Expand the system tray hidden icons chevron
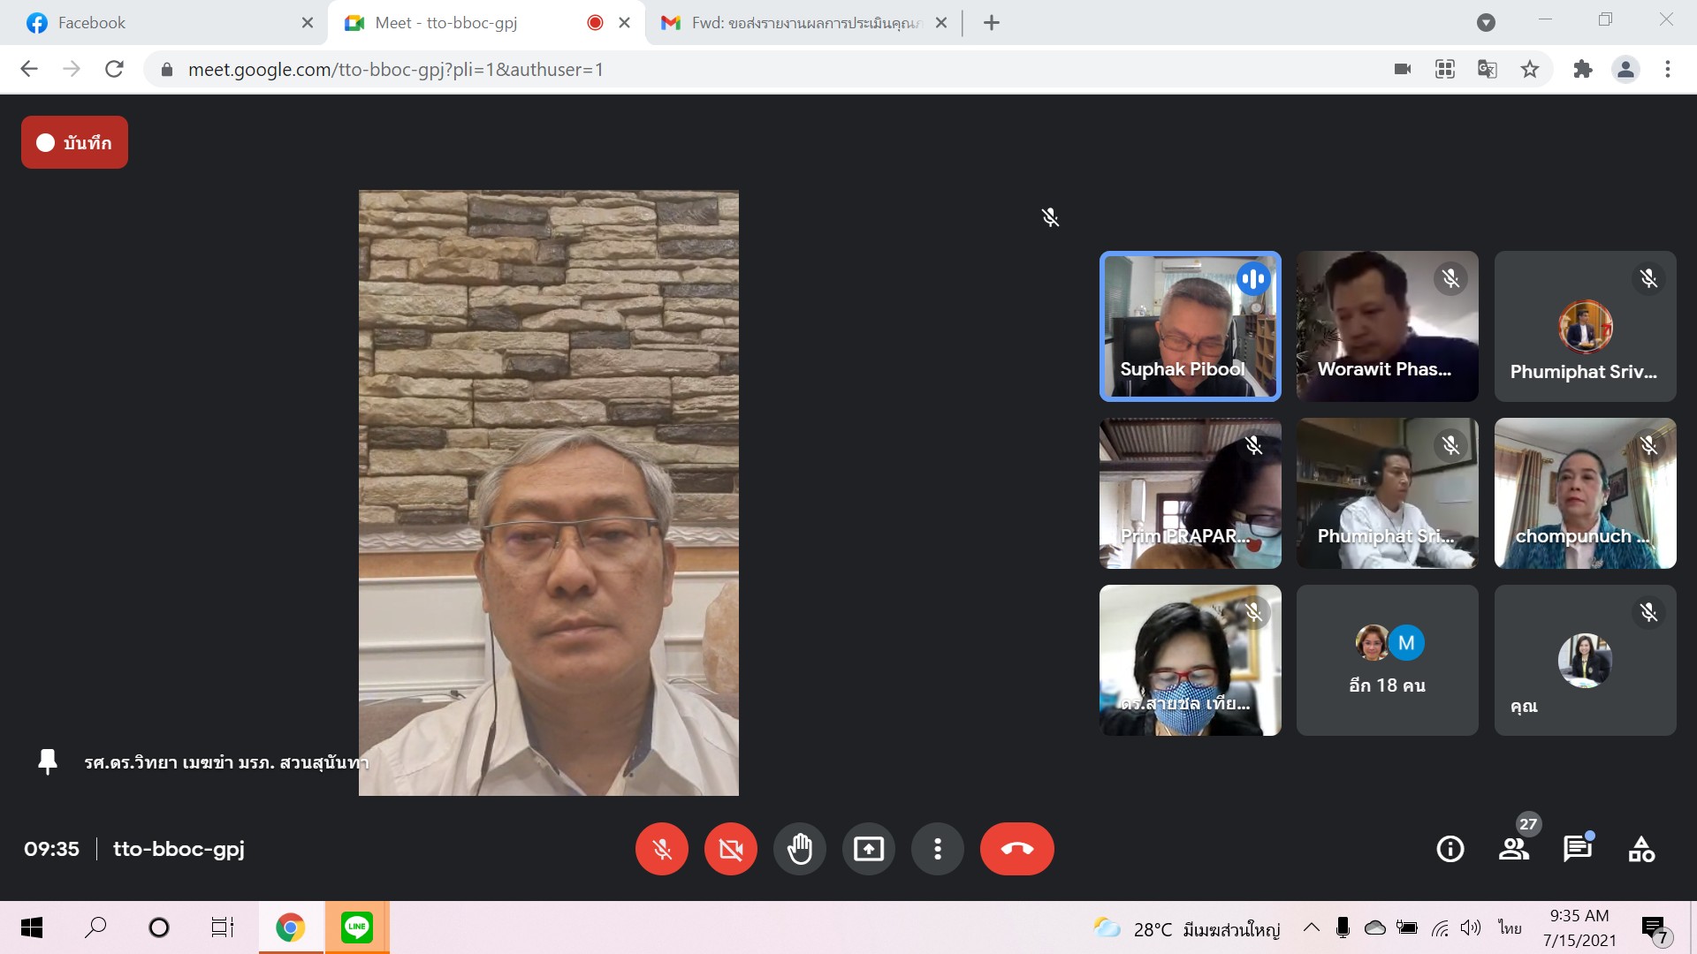1697x954 pixels. [1312, 927]
